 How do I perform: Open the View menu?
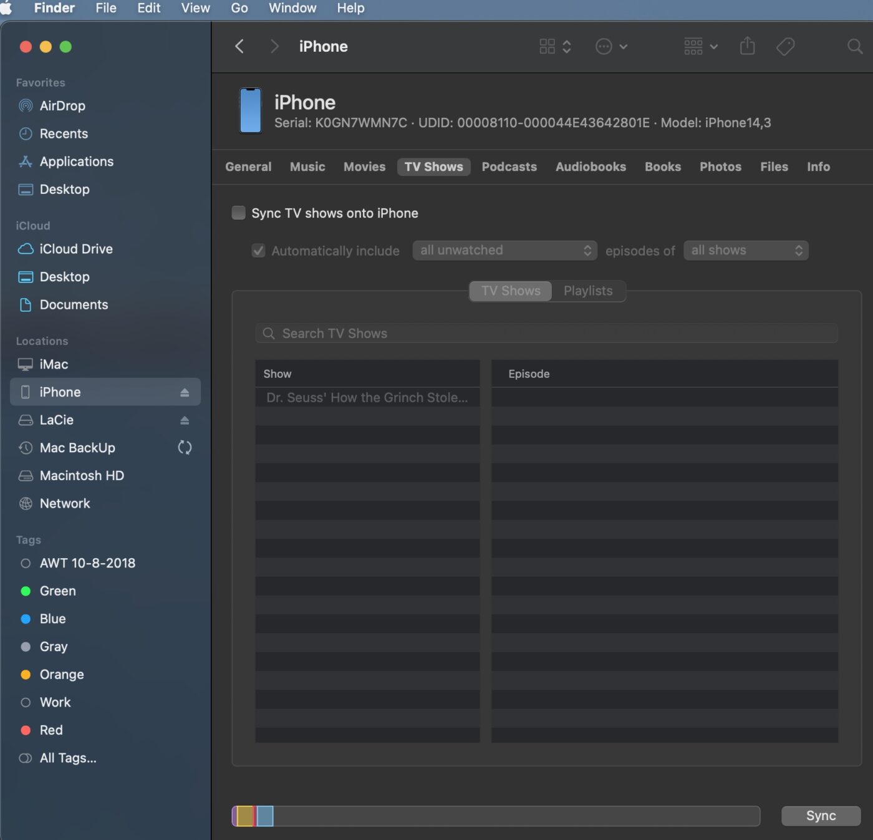pos(195,8)
